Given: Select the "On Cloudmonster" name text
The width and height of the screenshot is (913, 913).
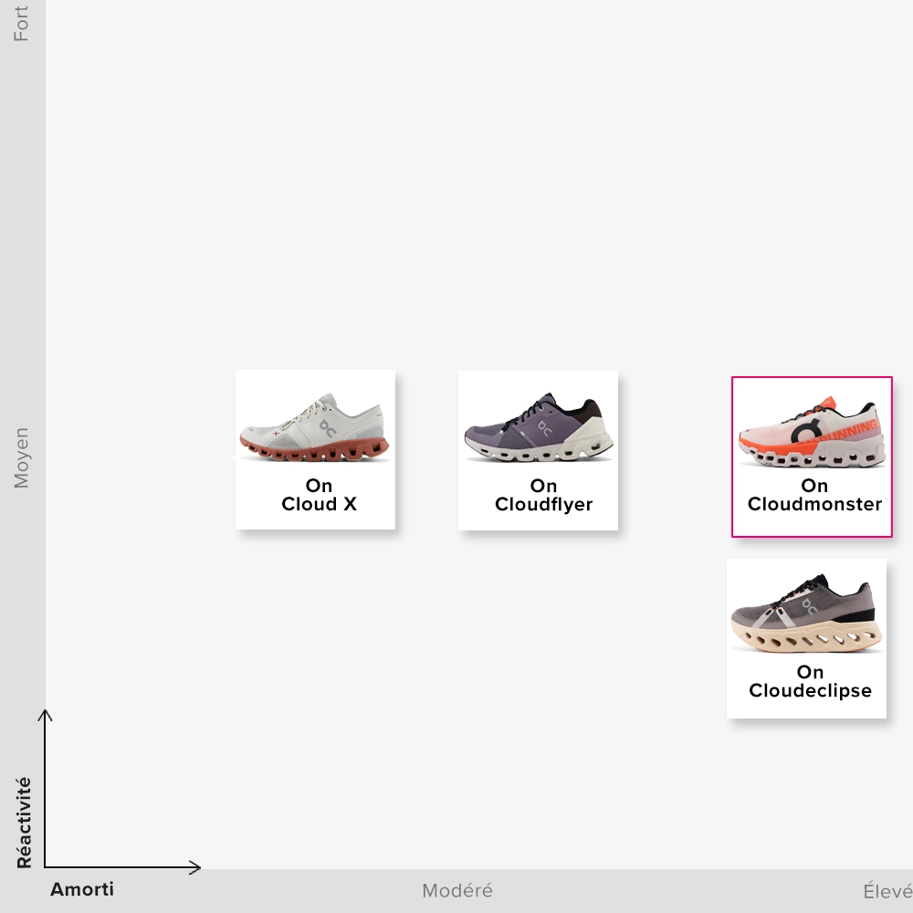Looking at the screenshot, I should coord(814,495).
